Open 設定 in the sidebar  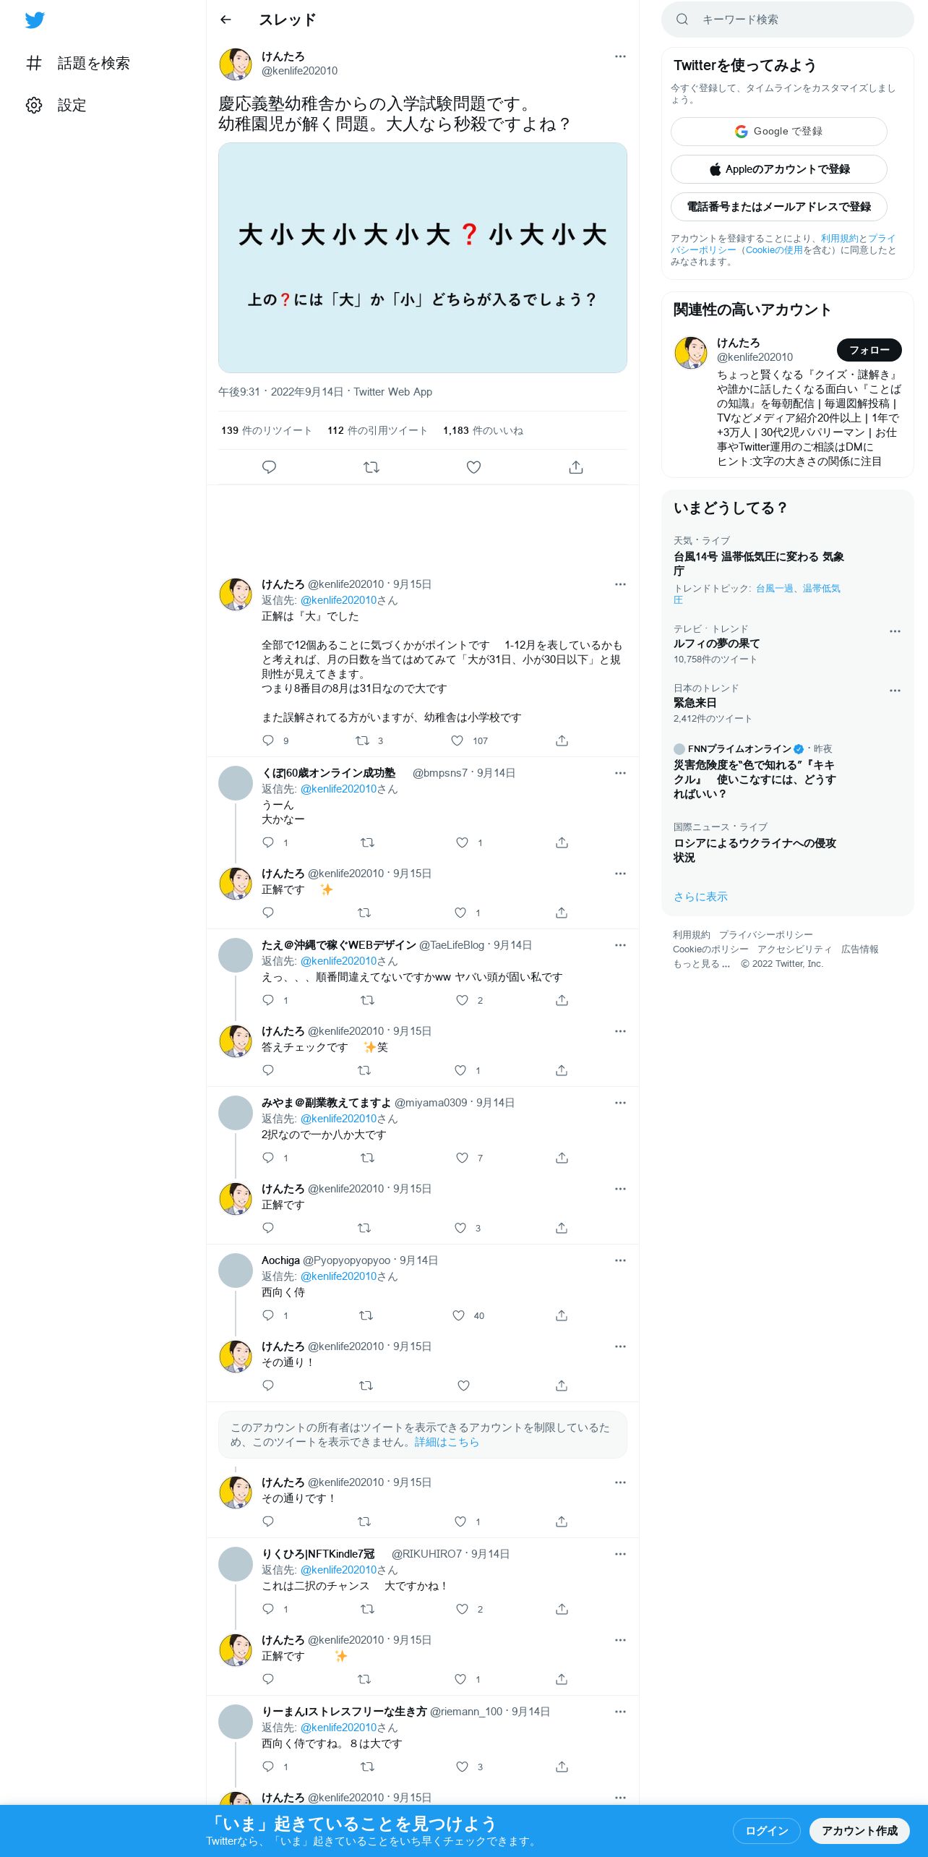[56, 106]
